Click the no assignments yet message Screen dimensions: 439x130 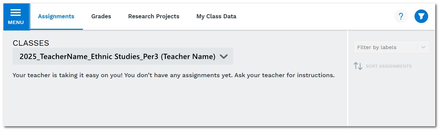point(173,75)
